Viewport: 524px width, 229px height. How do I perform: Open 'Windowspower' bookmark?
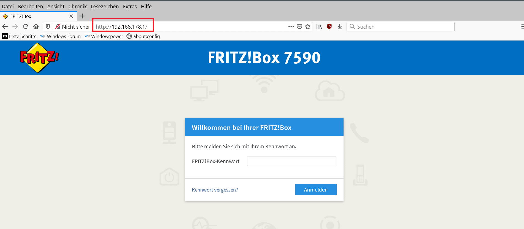(x=104, y=36)
